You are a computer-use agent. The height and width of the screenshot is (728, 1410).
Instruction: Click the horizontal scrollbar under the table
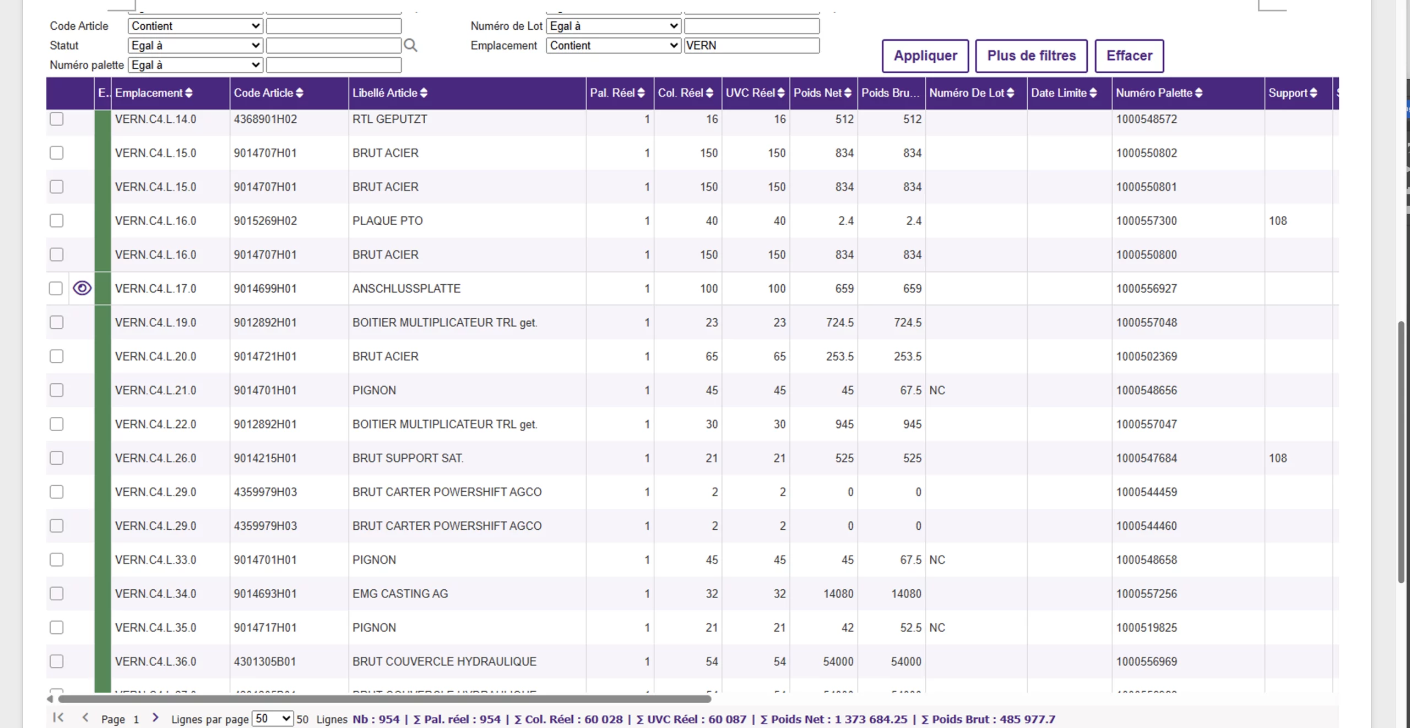(384, 699)
